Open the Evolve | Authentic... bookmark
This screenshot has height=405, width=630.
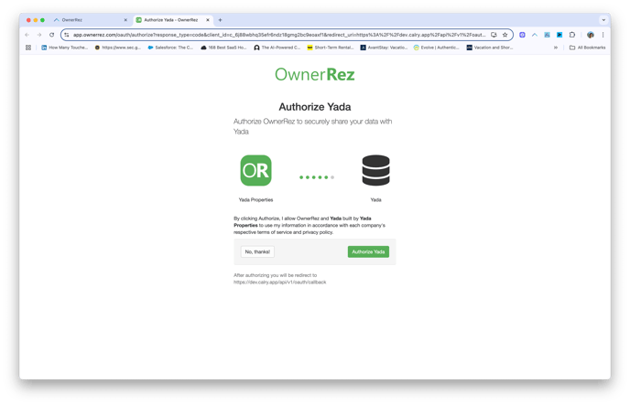(x=437, y=48)
